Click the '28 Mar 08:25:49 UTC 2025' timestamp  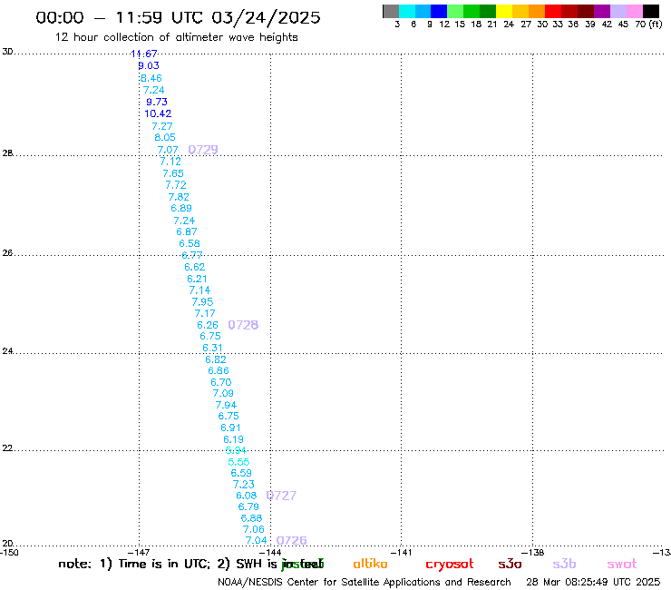(x=593, y=582)
